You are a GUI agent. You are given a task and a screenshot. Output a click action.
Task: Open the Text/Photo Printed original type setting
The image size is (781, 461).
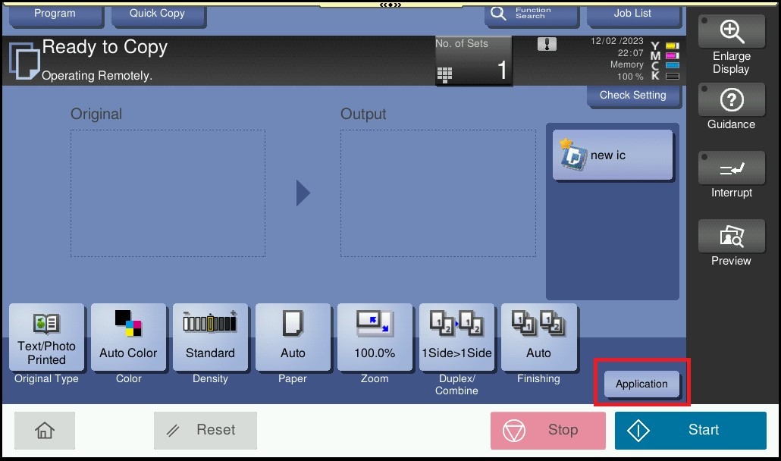(46, 337)
